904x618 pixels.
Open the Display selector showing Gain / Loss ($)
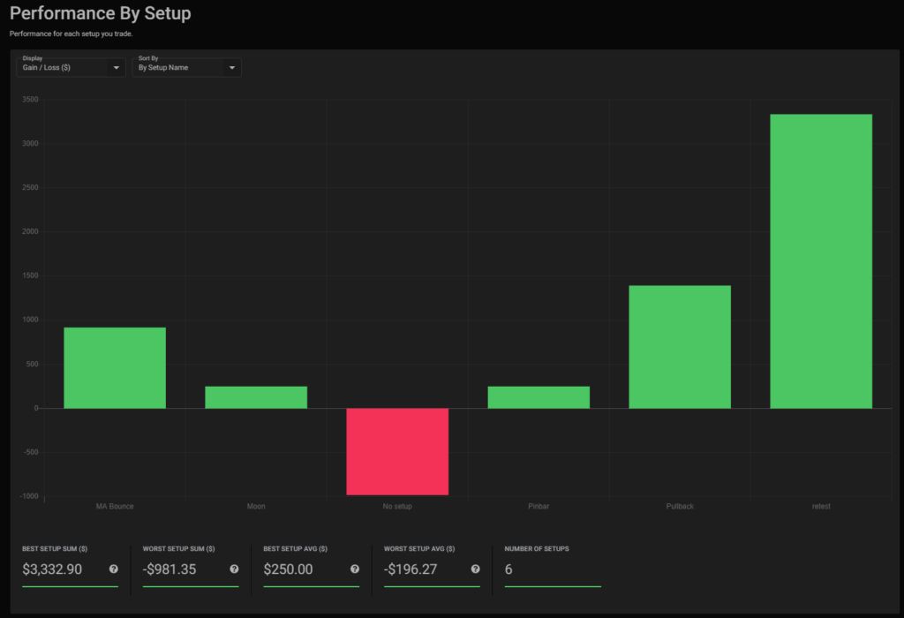tap(71, 67)
